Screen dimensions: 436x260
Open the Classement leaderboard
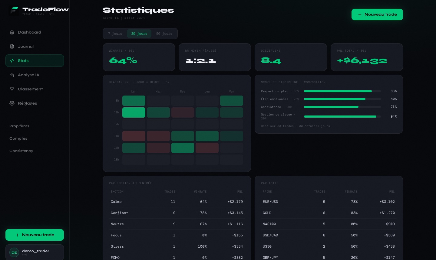[x=35, y=89]
